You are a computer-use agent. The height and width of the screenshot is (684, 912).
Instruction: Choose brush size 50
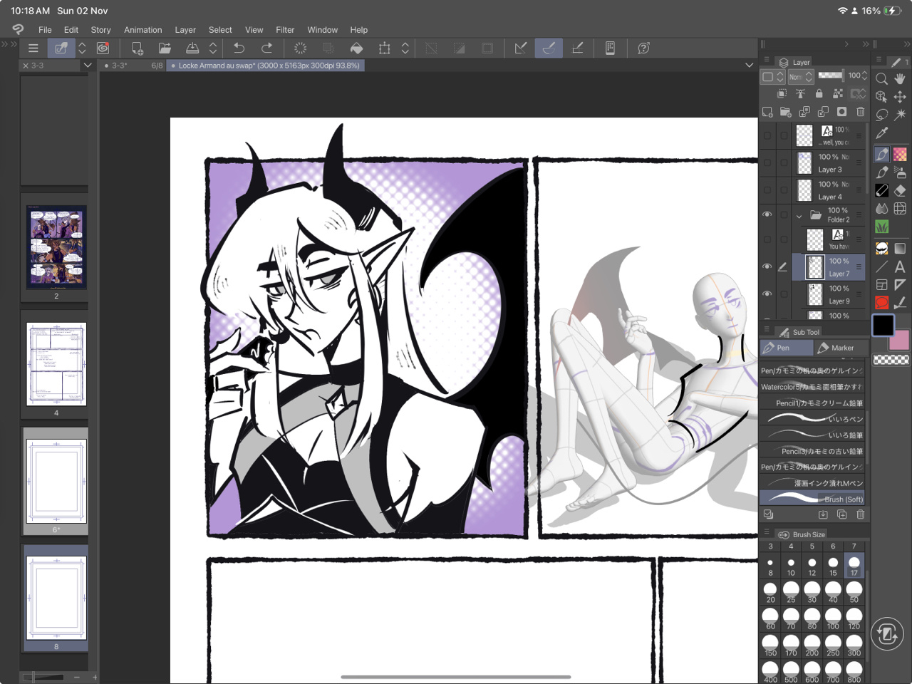point(854,592)
